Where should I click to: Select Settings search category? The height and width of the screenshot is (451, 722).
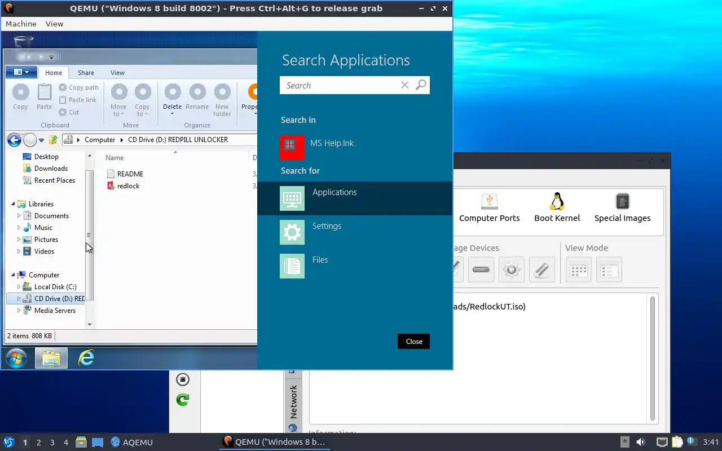(355, 232)
